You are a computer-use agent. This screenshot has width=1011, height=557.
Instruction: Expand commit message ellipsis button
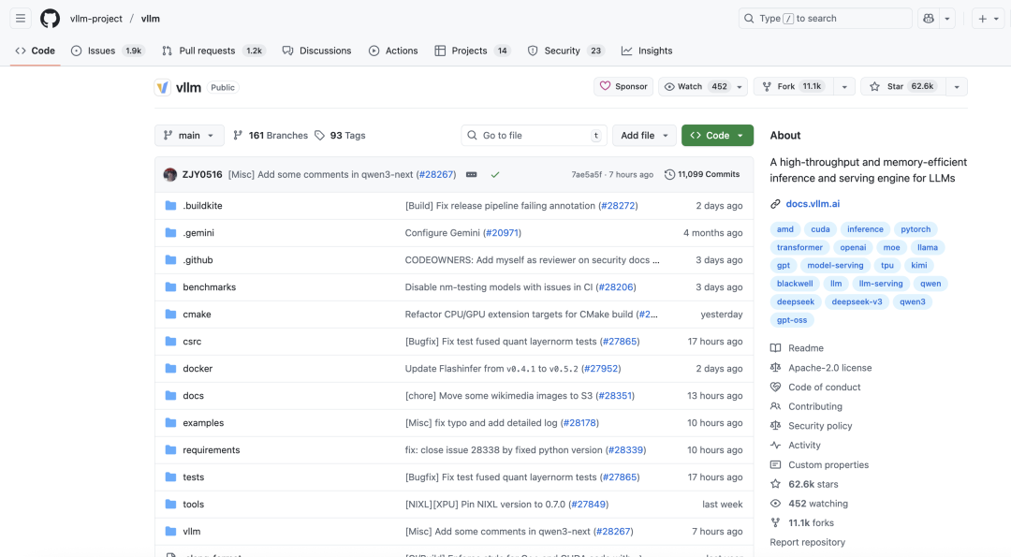click(x=471, y=175)
